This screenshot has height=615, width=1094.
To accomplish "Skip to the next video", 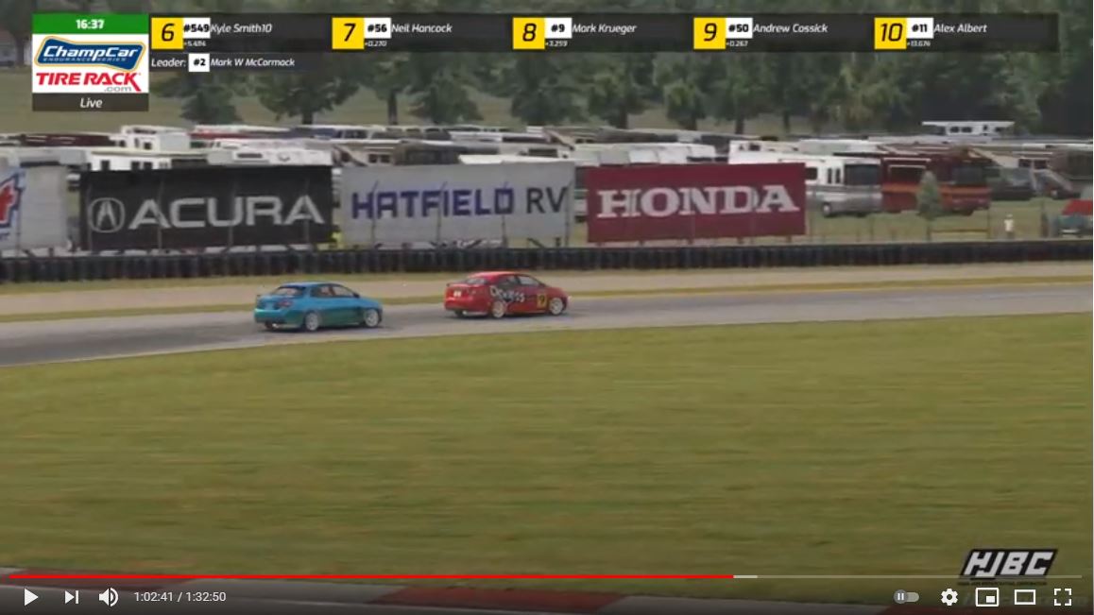I will (71, 597).
